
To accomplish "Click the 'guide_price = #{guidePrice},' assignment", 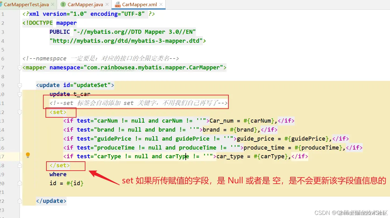I will pyautogui.click(x=284, y=139).
